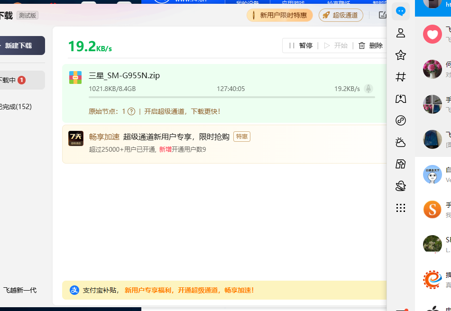
Task: Open chat with blue phone photo avatar
Action: point(433,139)
